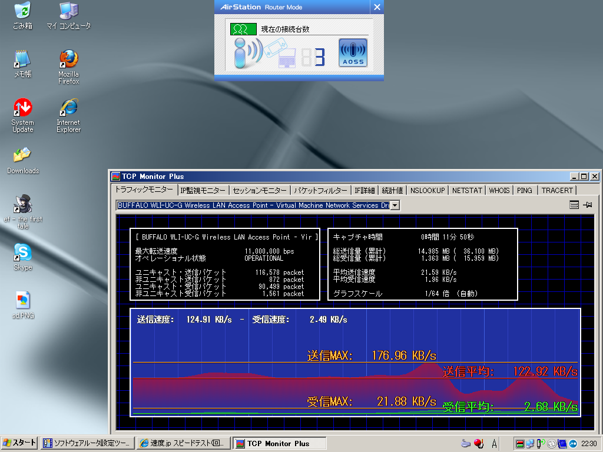Select the Skype desktop shortcut

pyautogui.click(x=23, y=257)
